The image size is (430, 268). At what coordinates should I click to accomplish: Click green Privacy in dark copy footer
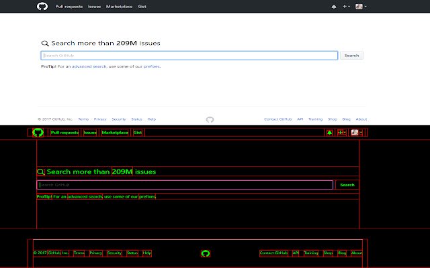[95, 253]
